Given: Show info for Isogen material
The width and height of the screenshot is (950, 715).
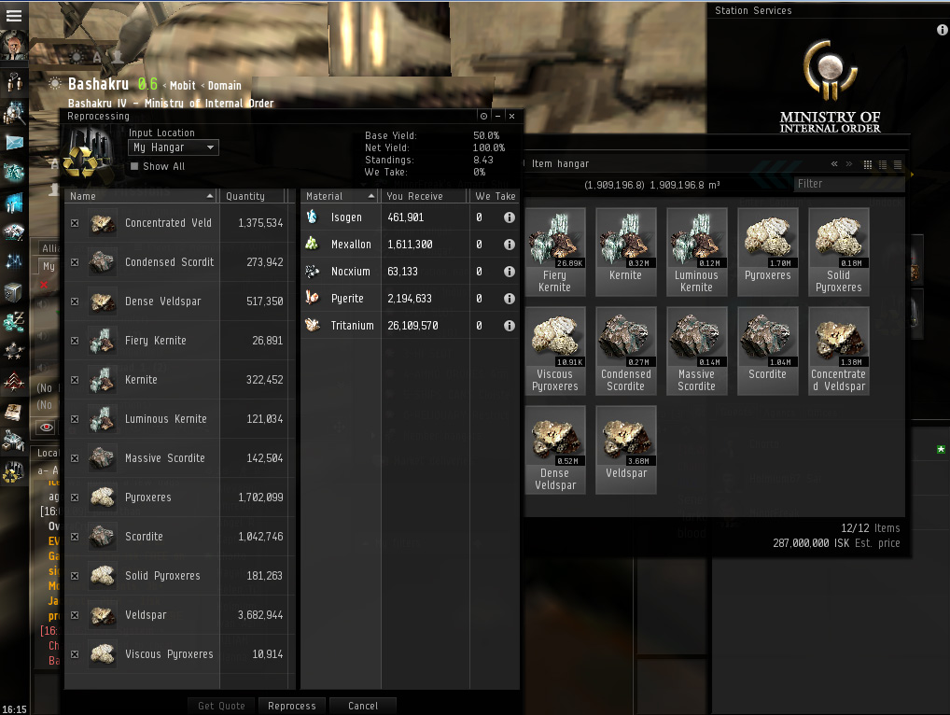Looking at the screenshot, I should coord(509,217).
